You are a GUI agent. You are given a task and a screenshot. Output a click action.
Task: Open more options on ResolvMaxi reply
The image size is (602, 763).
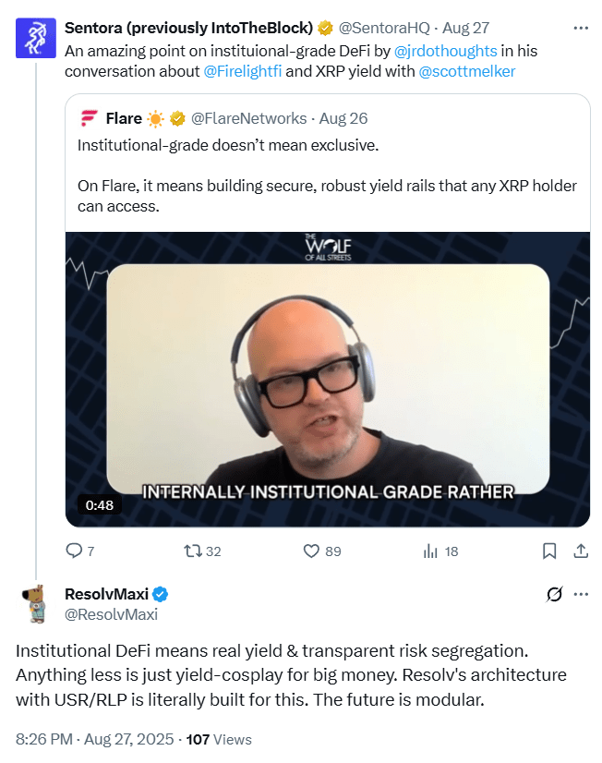[581, 593]
